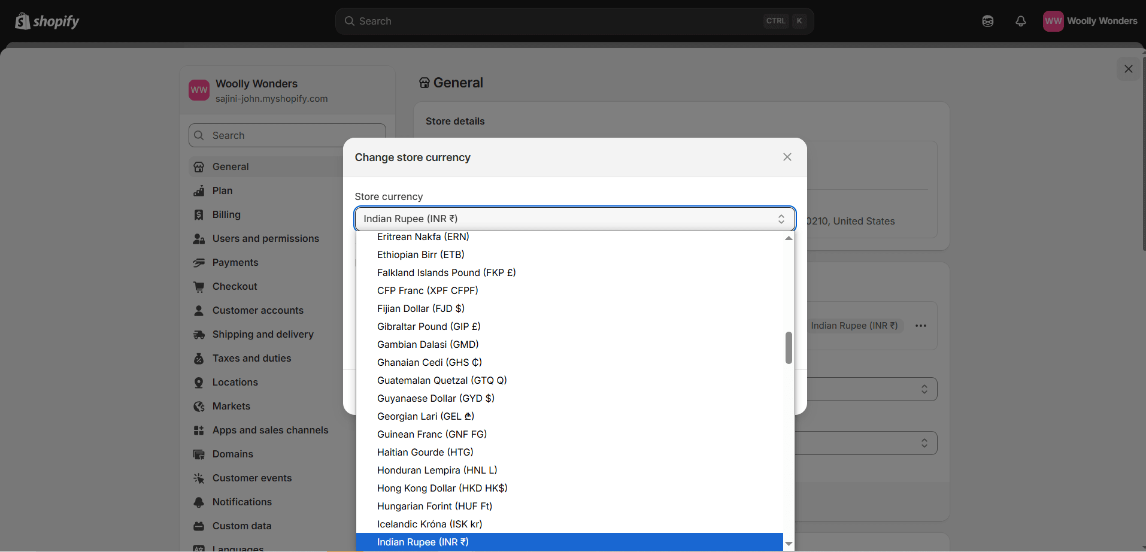Select Guyanaese Dollar (GYD $)
Viewport: 1146px width, 552px height.
(x=569, y=399)
